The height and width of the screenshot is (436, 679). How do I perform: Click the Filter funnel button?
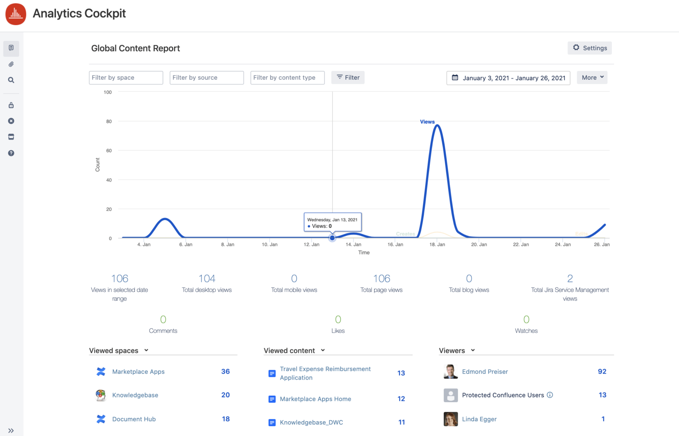pos(348,77)
